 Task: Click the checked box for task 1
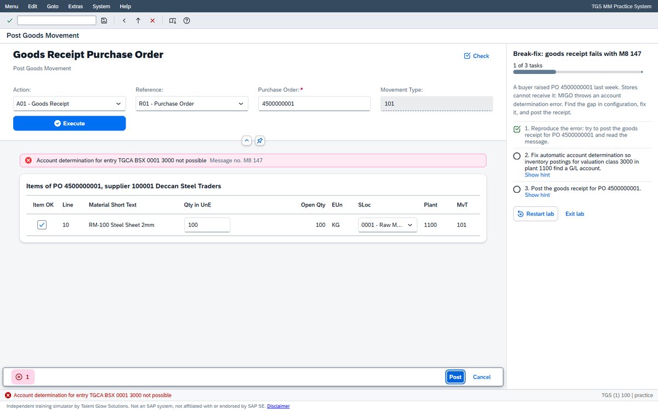pyautogui.click(x=517, y=129)
